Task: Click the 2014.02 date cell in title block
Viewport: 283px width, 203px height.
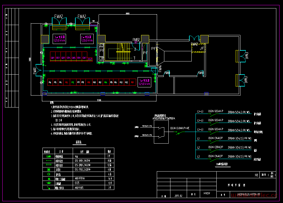Action: click(178, 196)
